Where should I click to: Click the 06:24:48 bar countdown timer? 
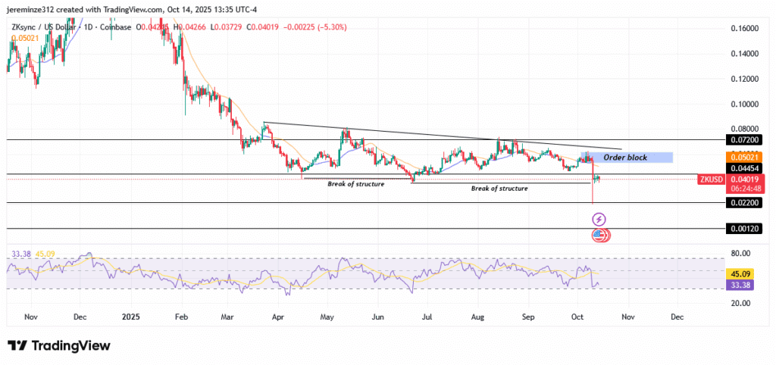pyautogui.click(x=745, y=189)
